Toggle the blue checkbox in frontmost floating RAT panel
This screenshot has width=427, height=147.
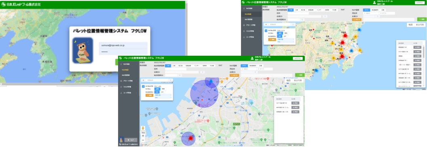click(x=143, y=86)
